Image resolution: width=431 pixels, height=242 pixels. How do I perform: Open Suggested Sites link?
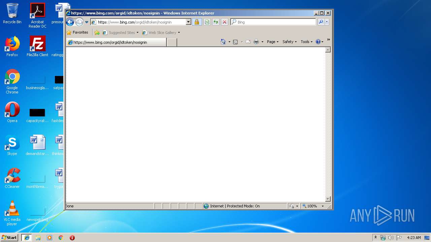coord(121,33)
